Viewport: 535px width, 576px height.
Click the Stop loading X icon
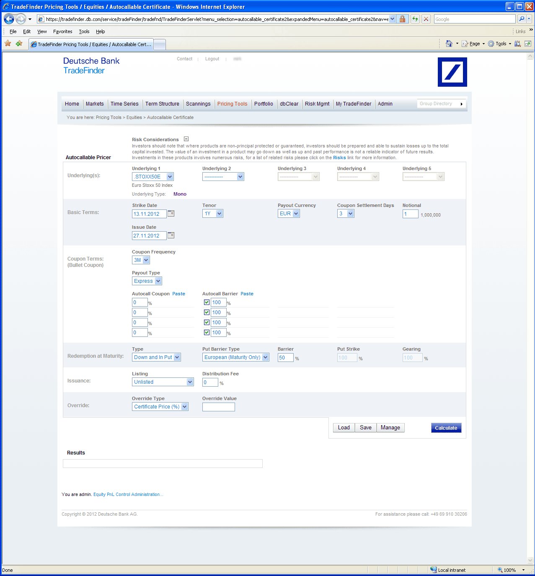(426, 19)
